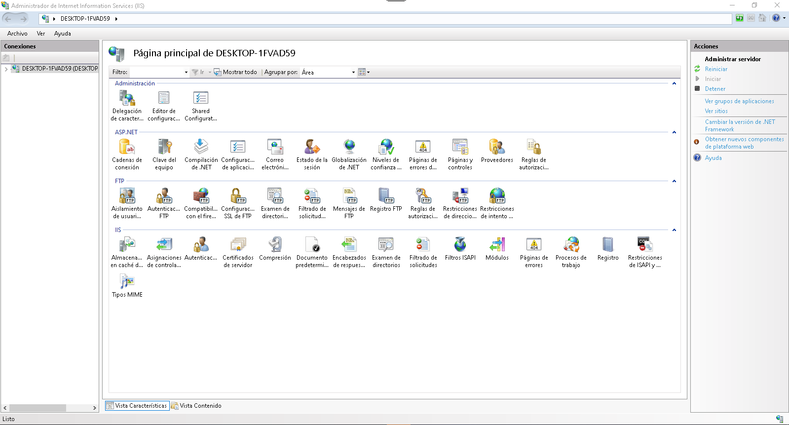Click the Ver grupos de aplicaciones link

[x=739, y=101]
